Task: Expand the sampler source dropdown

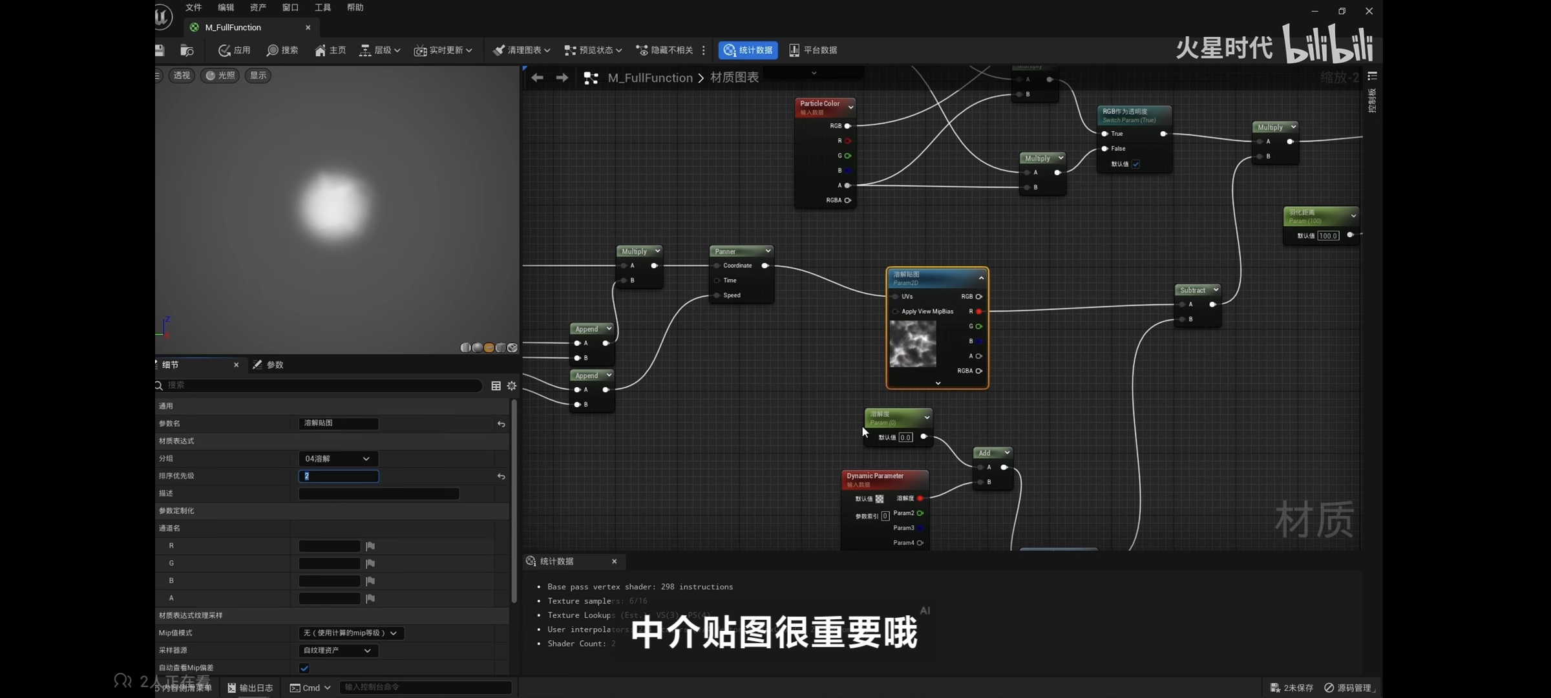Action: pos(337,651)
